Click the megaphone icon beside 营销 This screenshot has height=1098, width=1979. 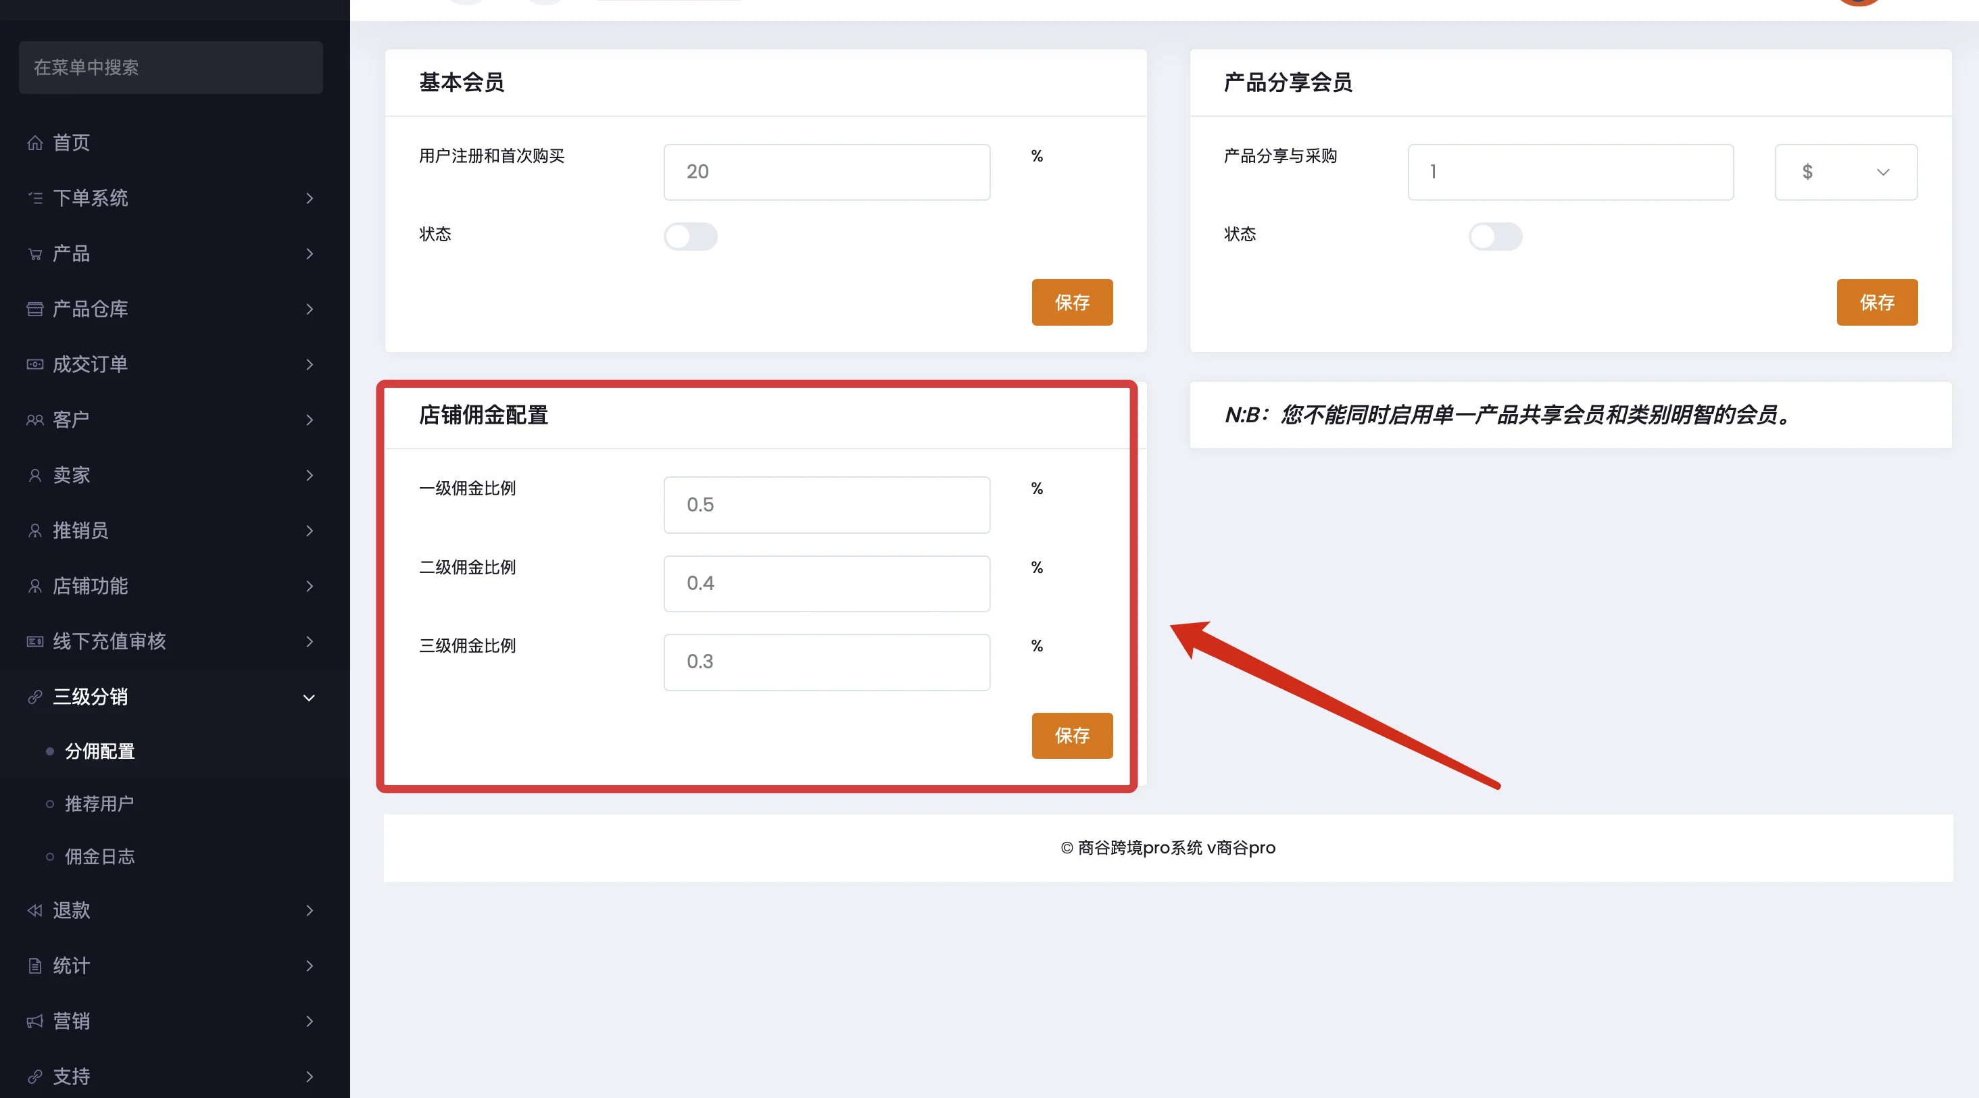pyautogui.click(x=34, y=1021)
